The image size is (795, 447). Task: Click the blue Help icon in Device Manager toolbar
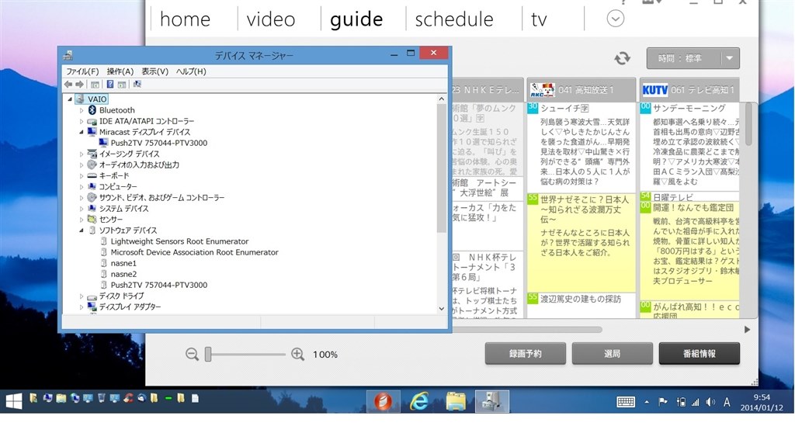coord(109,84)
